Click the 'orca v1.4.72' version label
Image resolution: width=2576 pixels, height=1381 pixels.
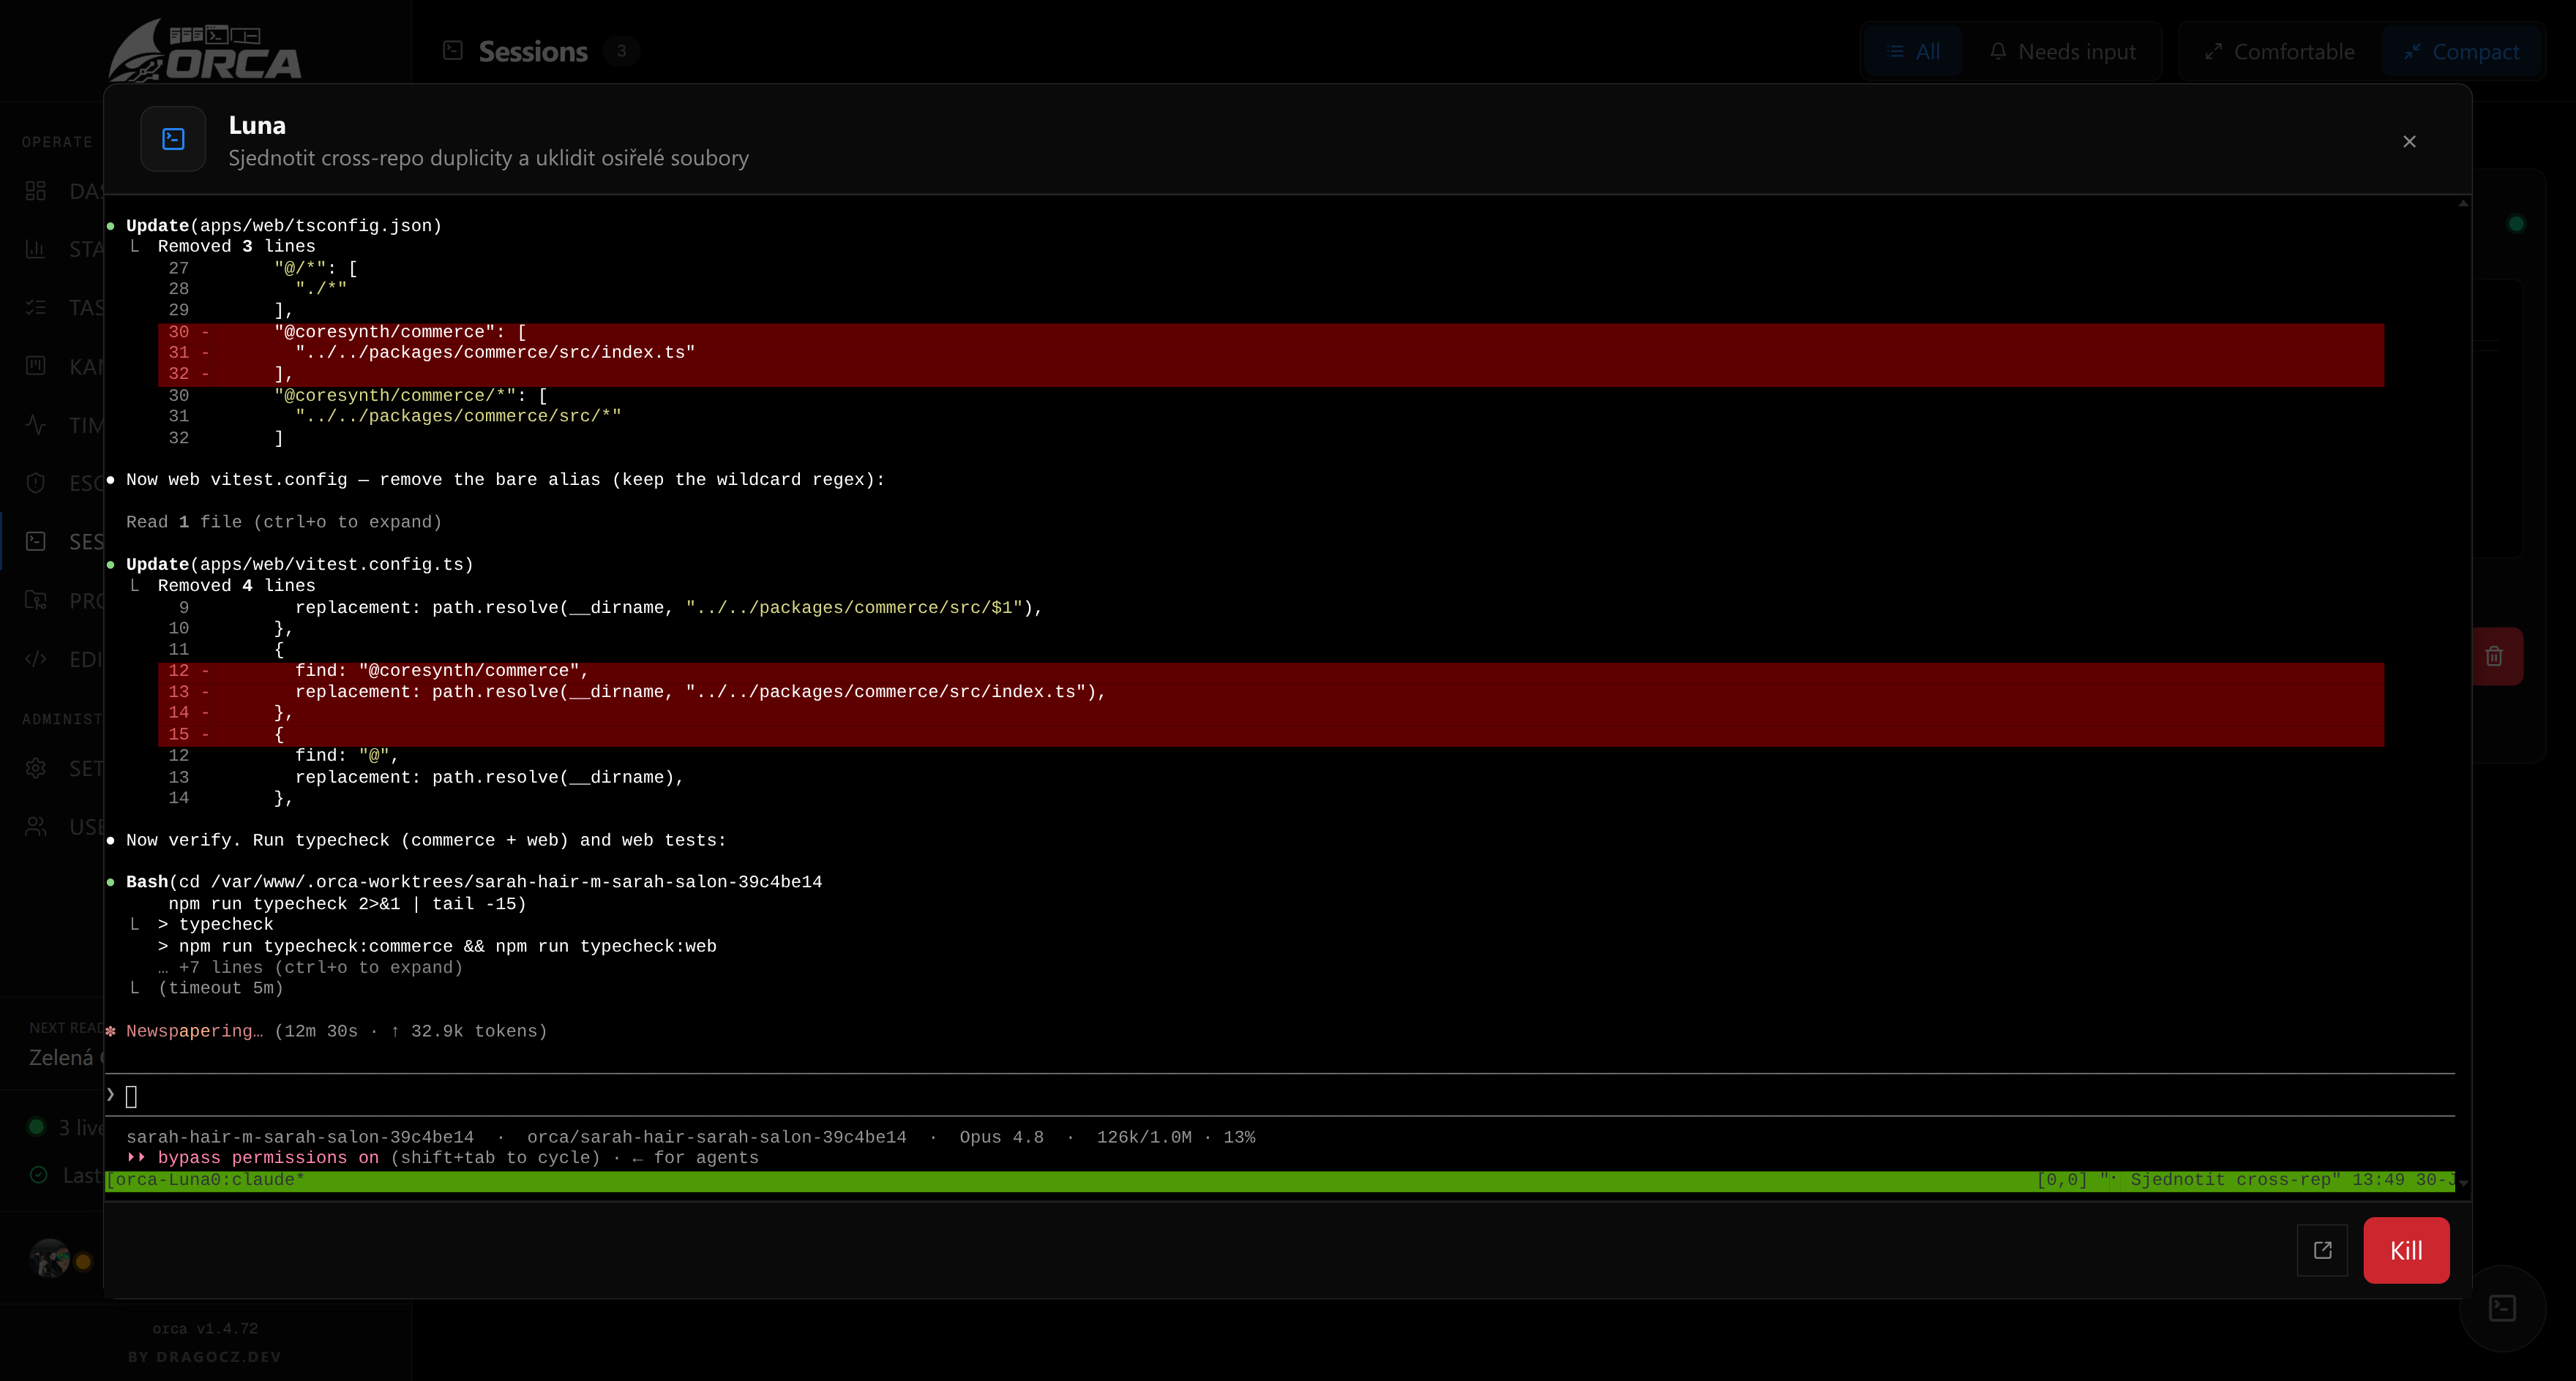[205, 1328]
